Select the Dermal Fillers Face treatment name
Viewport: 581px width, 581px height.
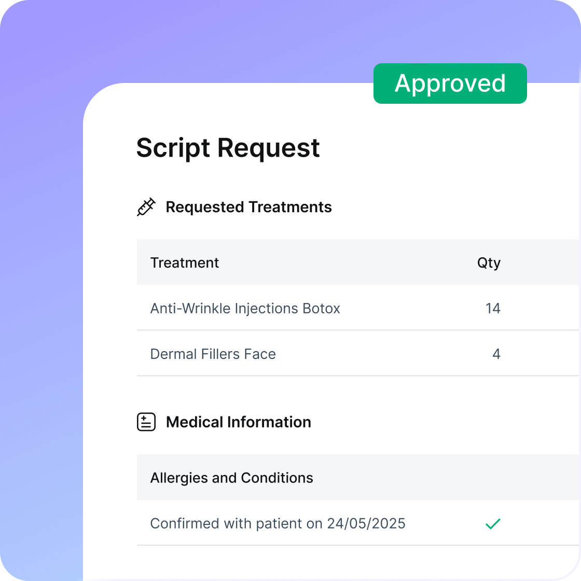pos(213,354)
